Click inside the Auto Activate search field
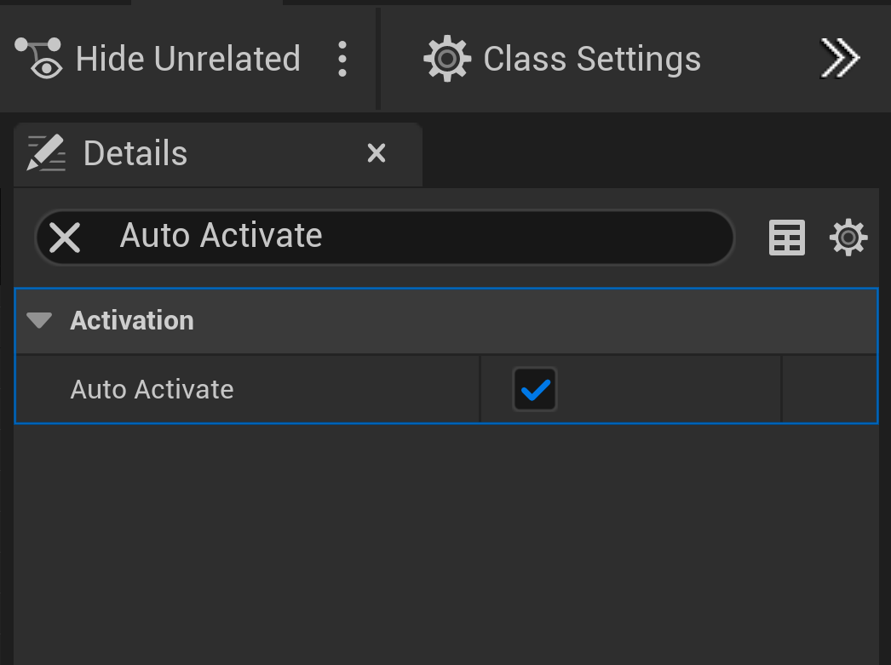 pyautogui.click(x=426, y=236)
